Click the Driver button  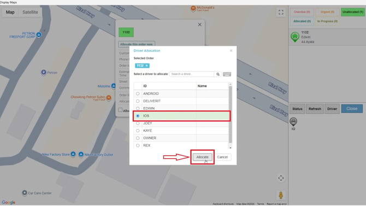[332, 109]
